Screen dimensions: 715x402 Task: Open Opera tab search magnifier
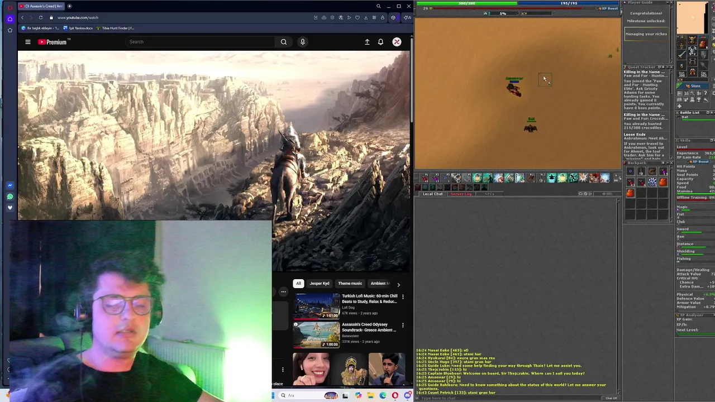378,6
